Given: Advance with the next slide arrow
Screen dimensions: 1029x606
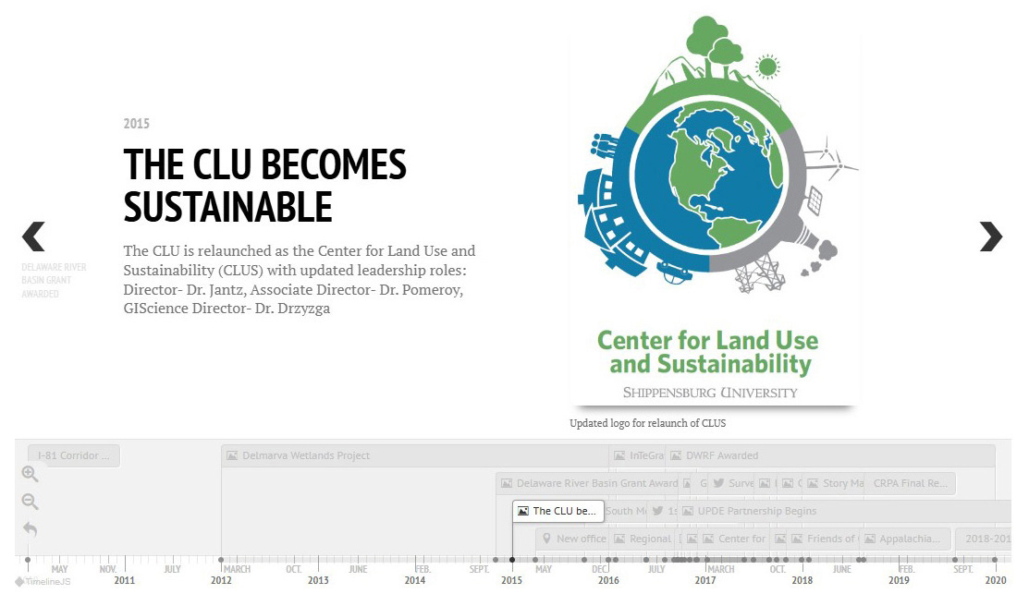Looking at the screenshot, I should pos(990,236).
